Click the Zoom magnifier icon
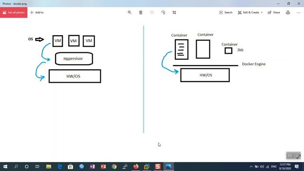This screenshot has height=171, width=304. click(130, 12)
